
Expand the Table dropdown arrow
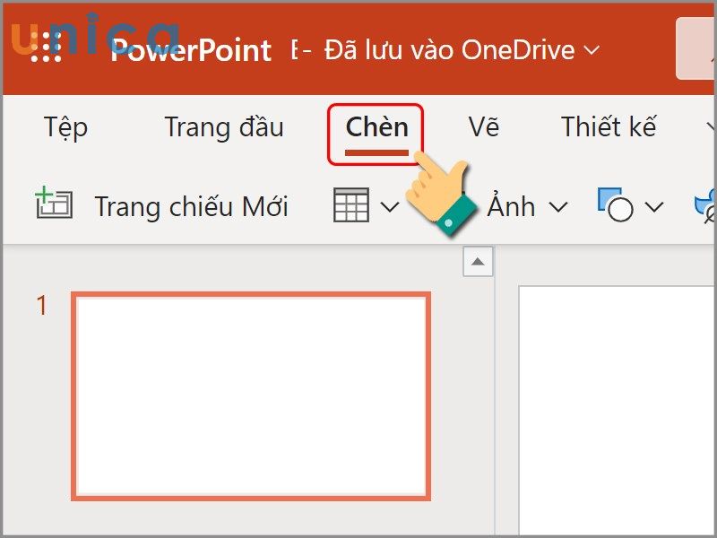[388, 206]
